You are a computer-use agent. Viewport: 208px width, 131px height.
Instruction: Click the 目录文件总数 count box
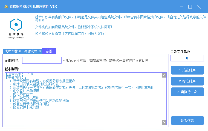click(187, 58)
